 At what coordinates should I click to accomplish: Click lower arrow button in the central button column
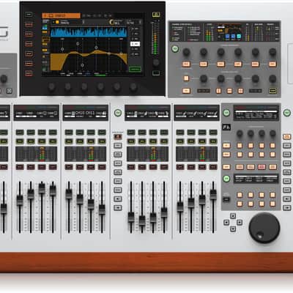tap(118, 208)
